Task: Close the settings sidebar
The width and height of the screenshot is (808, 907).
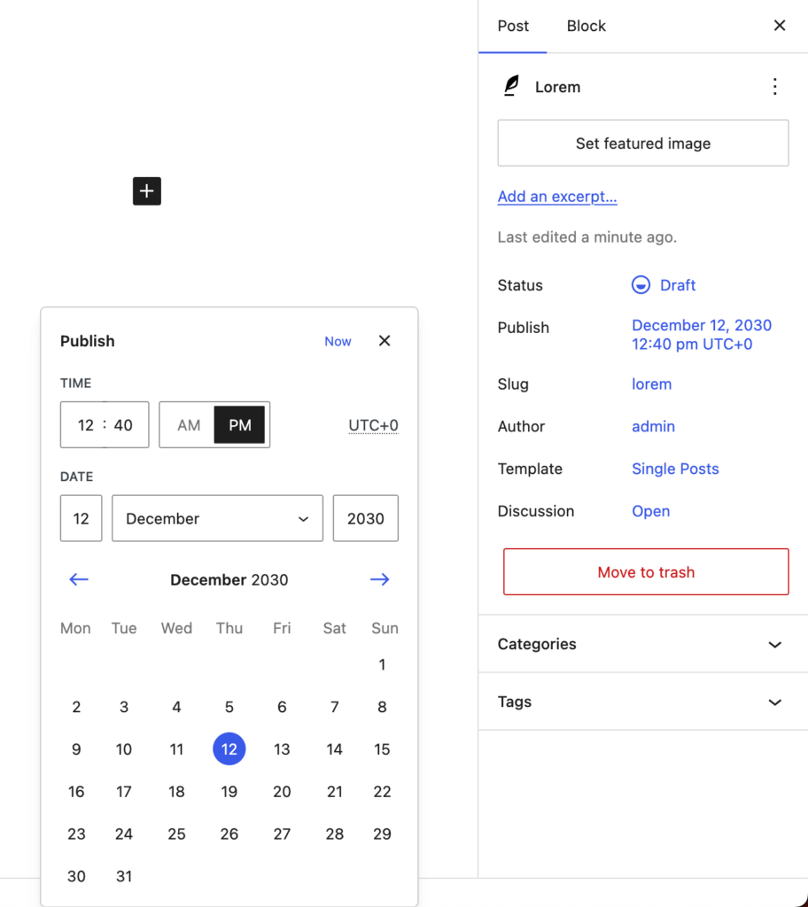Action: [779, 25]
